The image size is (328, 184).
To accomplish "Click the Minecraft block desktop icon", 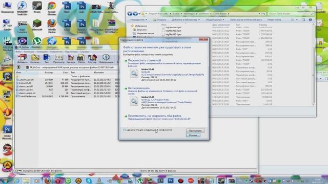I will [37, 25].
